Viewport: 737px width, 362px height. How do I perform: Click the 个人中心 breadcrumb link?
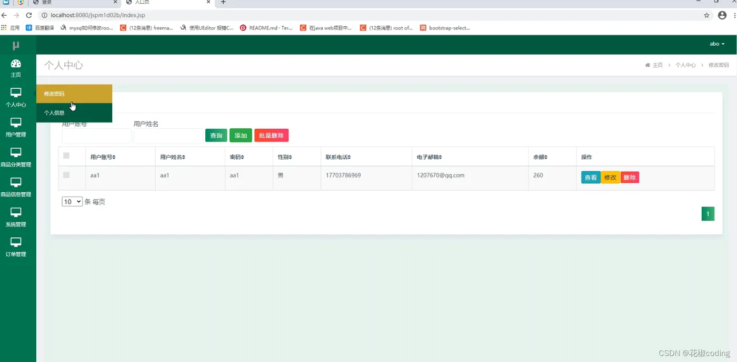pos(685,65)
